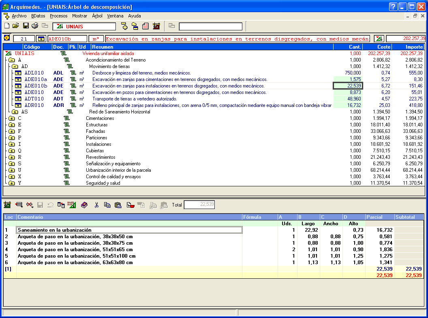
Task: Click the ADE010b code input field
Action: [67, 39]
